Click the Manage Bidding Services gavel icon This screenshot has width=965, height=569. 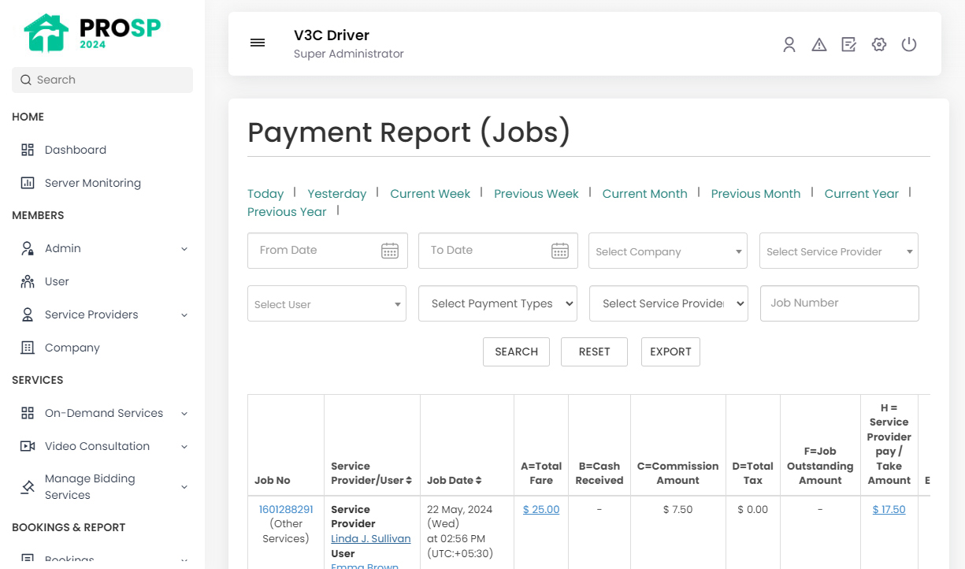pos(28,487)
